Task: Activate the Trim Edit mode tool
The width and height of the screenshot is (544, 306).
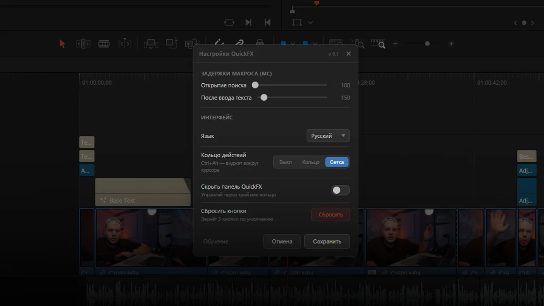Action: (x=83, y=43)
